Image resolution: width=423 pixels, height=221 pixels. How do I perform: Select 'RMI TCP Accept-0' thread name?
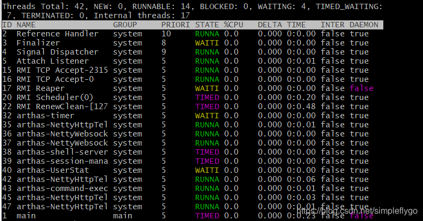pos(55,79)
